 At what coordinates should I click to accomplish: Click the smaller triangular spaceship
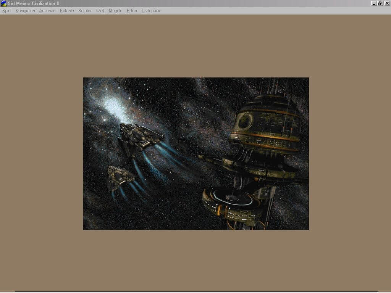[120, 178]
